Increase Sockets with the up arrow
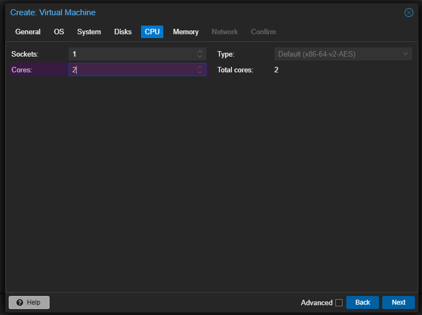422x315 pixels. click(200, 51)
